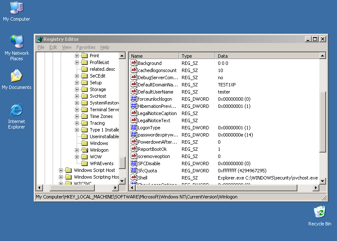Select the Internet Explorer desktop icon
Image resolution: width=337 pixels, height=241 pixels.
click(16, 116)
